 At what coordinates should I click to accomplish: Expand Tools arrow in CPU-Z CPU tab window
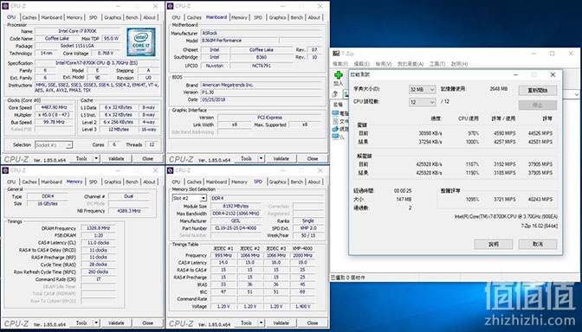click(x=96, y=158)
